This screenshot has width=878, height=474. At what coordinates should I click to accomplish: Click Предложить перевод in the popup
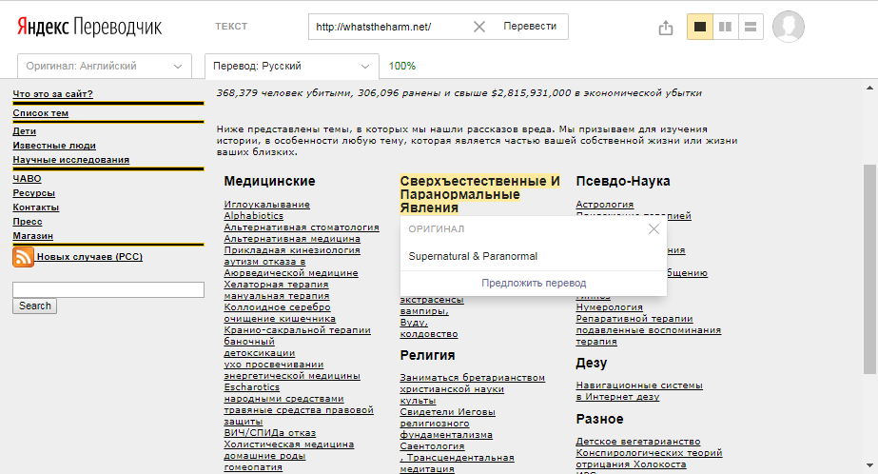pyautogui.click(x=534, y=283)
